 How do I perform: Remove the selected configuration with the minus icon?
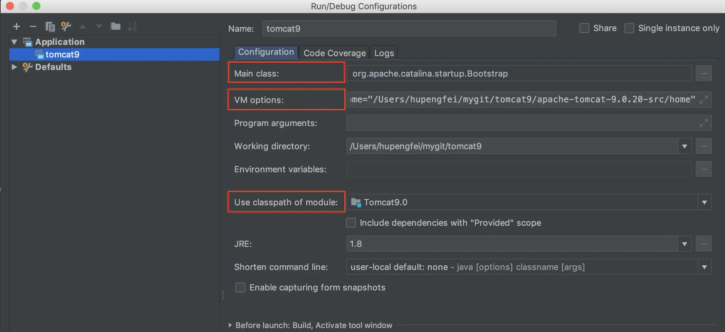pos(33,26)
